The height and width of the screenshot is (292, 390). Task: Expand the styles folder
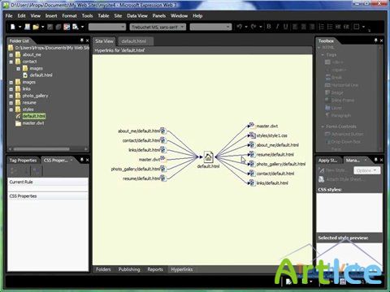point(11,109)
